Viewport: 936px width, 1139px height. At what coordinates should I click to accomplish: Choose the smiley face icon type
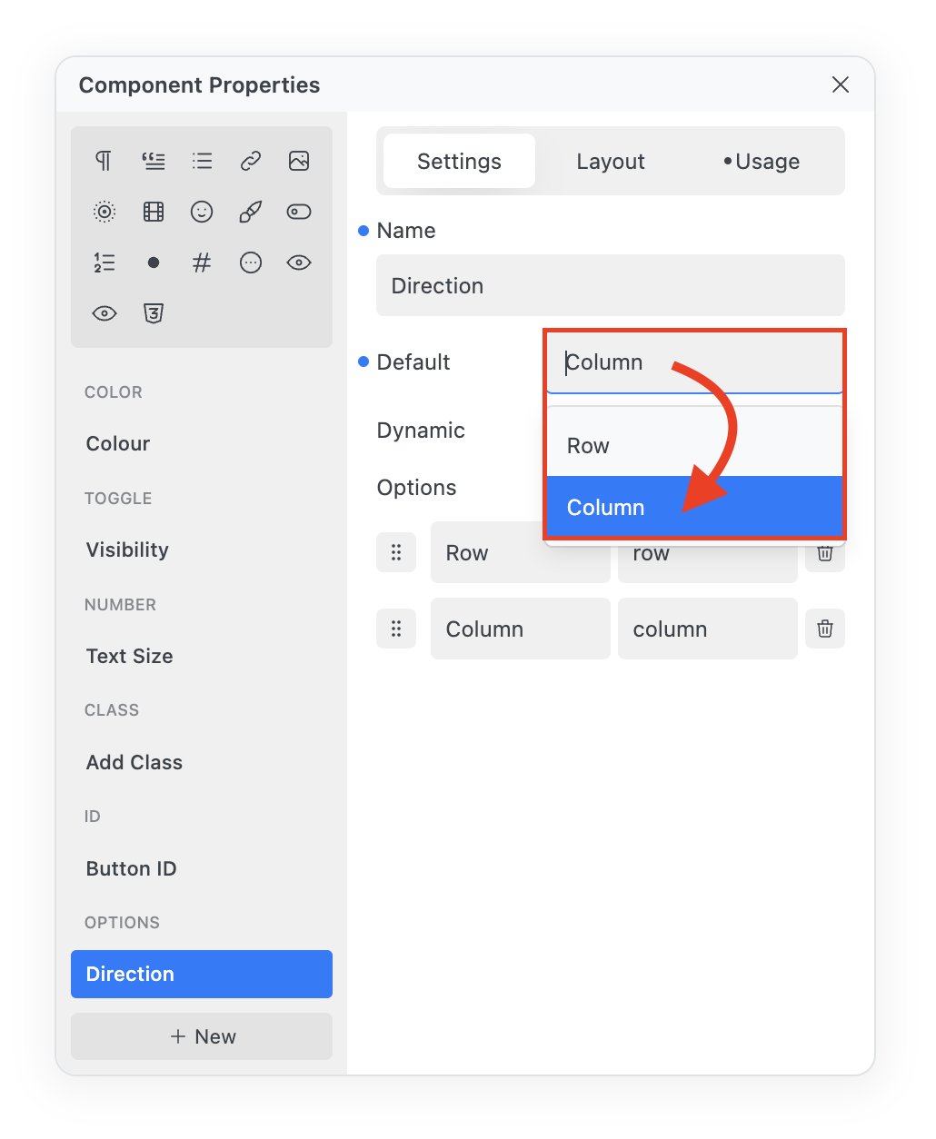pyautogui.click(x=202, y=212)
